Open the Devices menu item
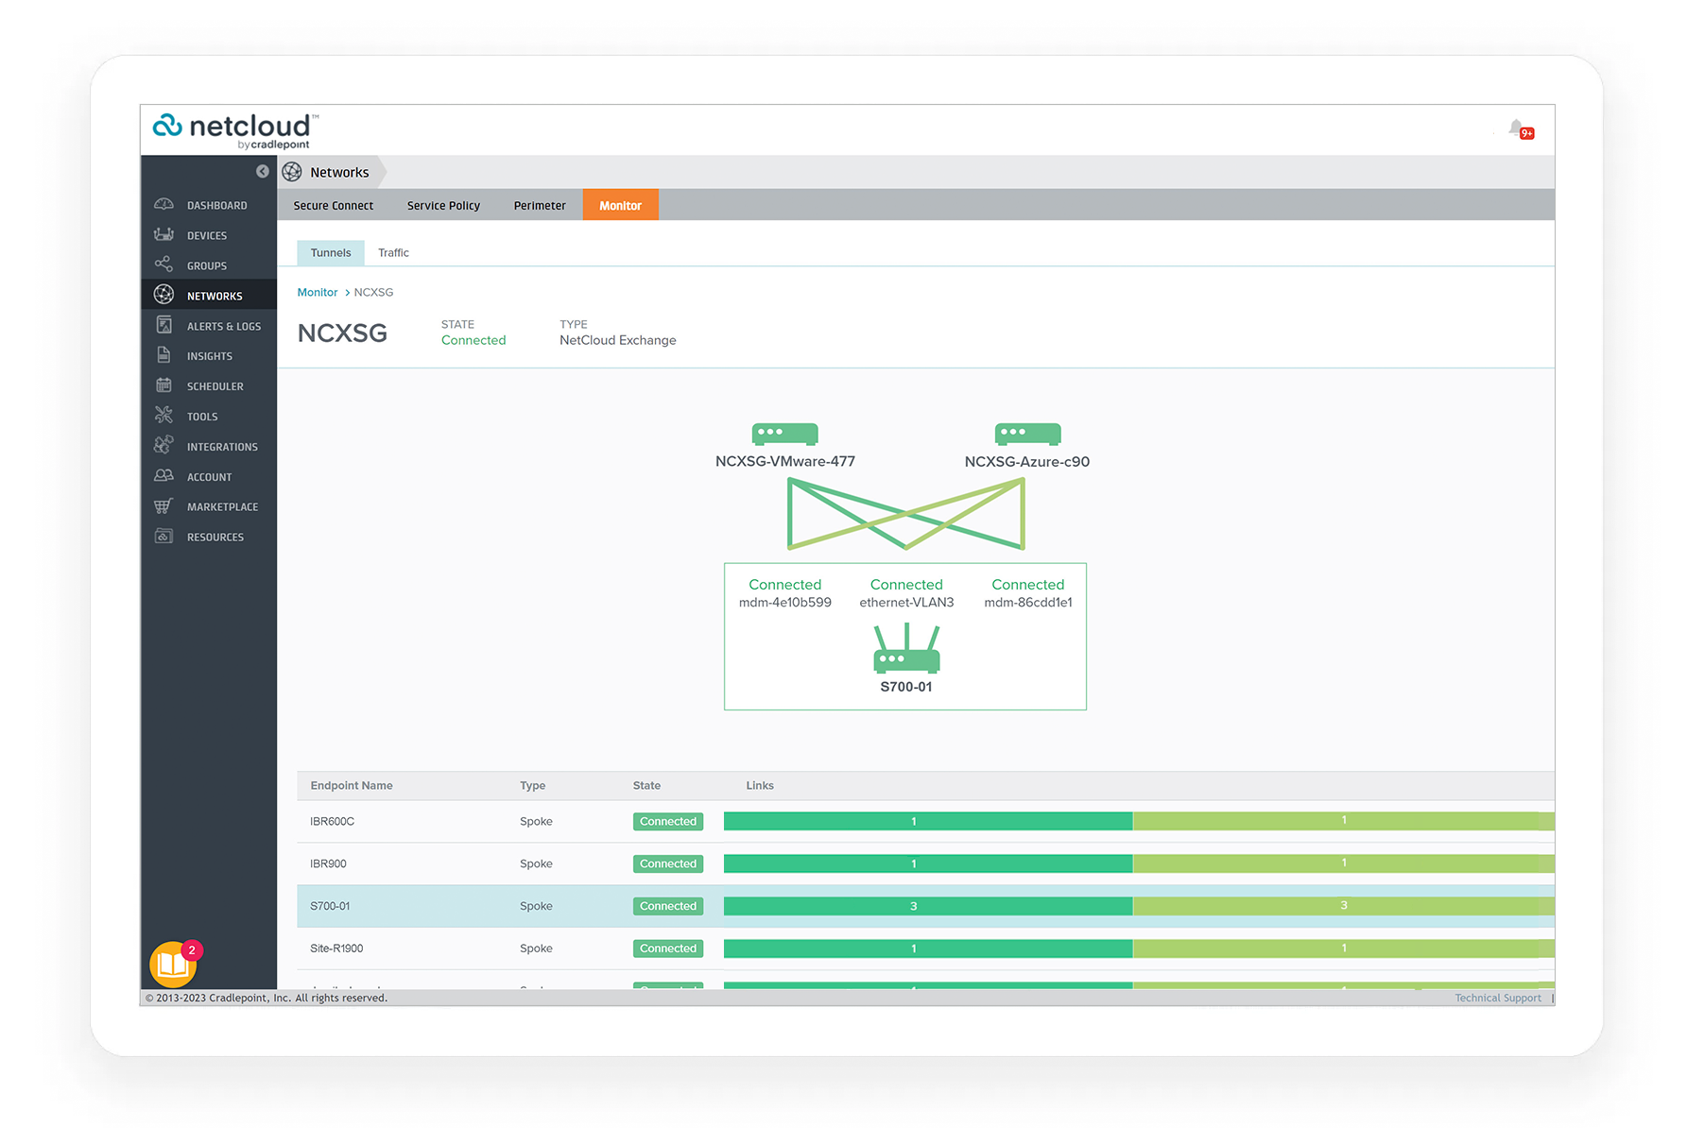This screenshot has width=1704, height=1128. pyautogui.click(x=207, y=235)
